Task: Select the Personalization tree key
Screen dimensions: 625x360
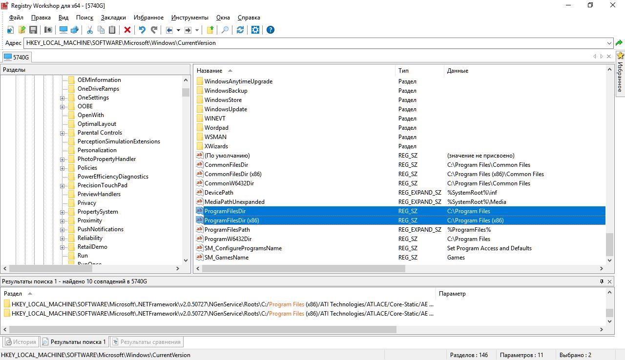Action: pyautogui.click(x=97, y=150)
